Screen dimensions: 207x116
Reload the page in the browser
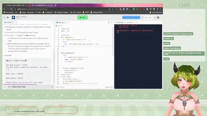[11, 9]
